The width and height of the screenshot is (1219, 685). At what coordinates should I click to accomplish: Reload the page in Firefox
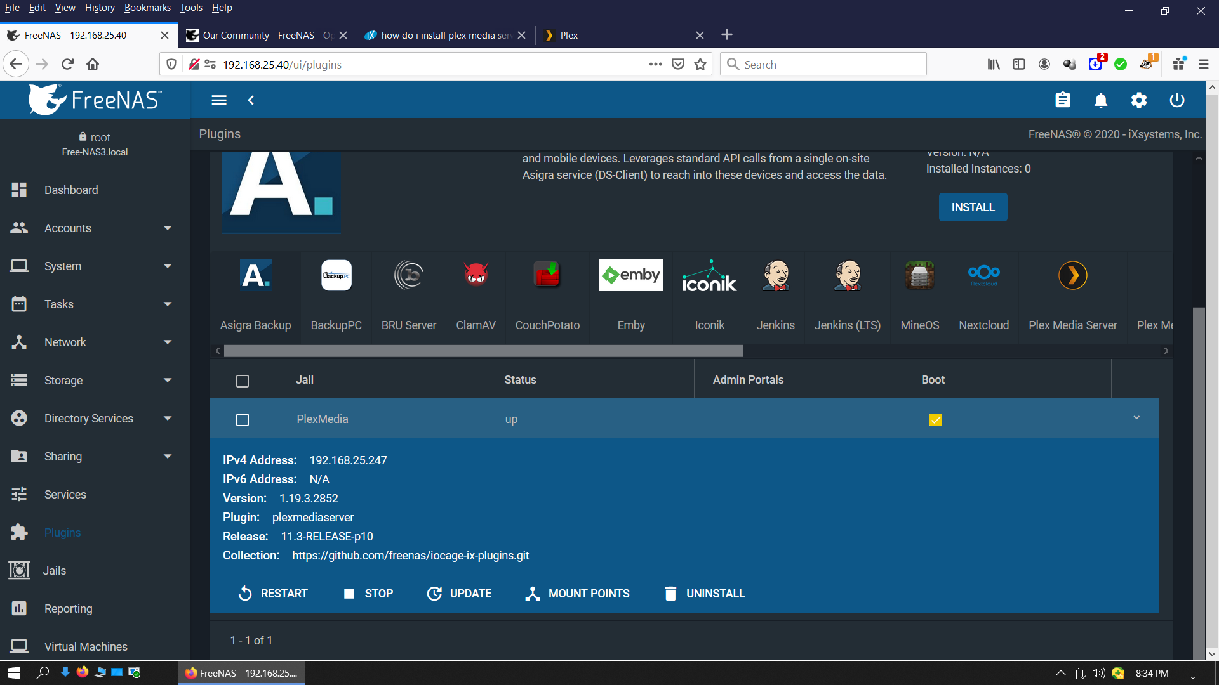(68, 64)
